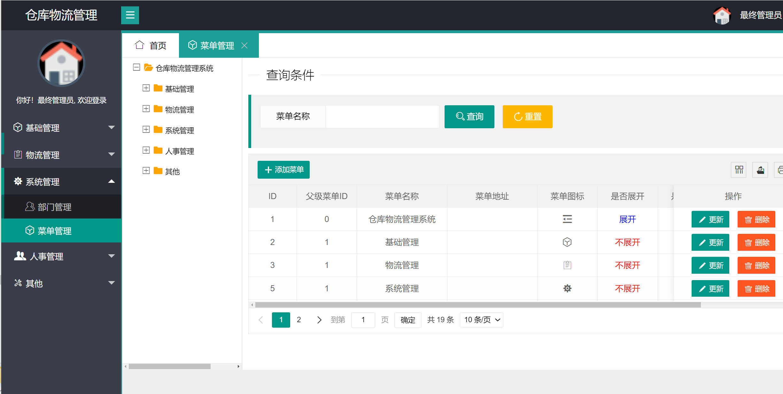Click the large house profile picture in the sidebar
783x394 pixels.
click(61, 63)
